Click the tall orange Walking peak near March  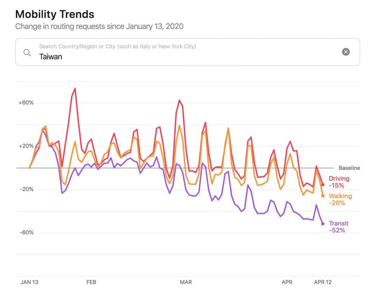(179, 125)
